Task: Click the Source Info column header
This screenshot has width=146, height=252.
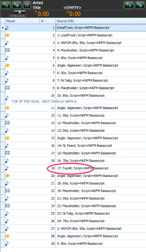Action: pyautogui.click(x=101, y=21)
